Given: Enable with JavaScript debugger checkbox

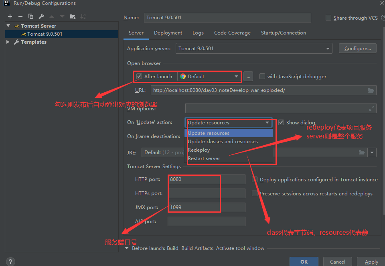Looking at the screenshot, I should tap(262, 76).
